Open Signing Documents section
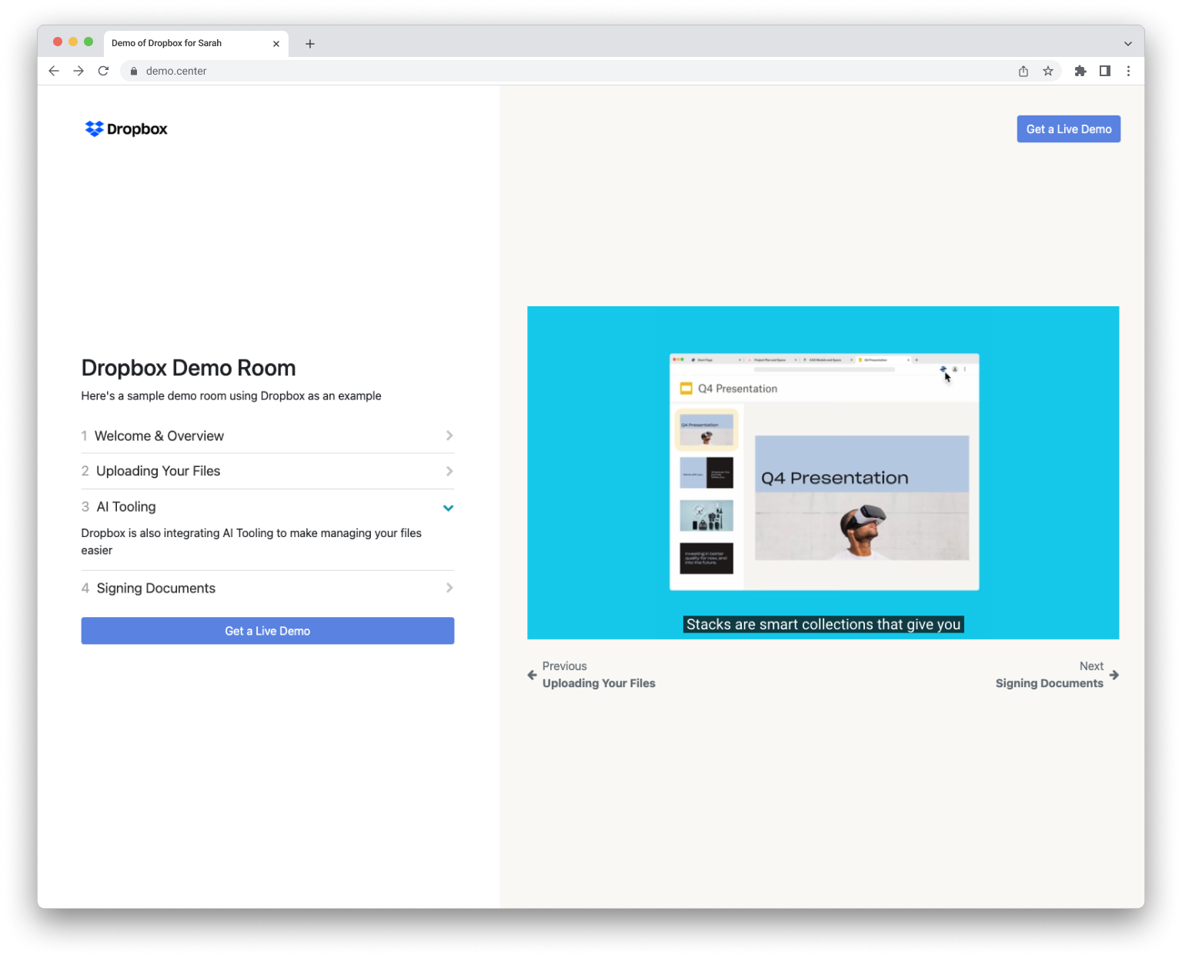This screenshot has height=958, width=1182. (268, 588)
